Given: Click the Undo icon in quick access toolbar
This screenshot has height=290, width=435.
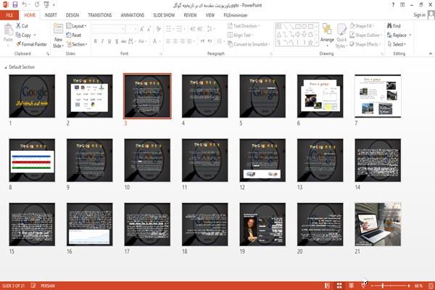Looking at the screenshot, I should point(25,4).
